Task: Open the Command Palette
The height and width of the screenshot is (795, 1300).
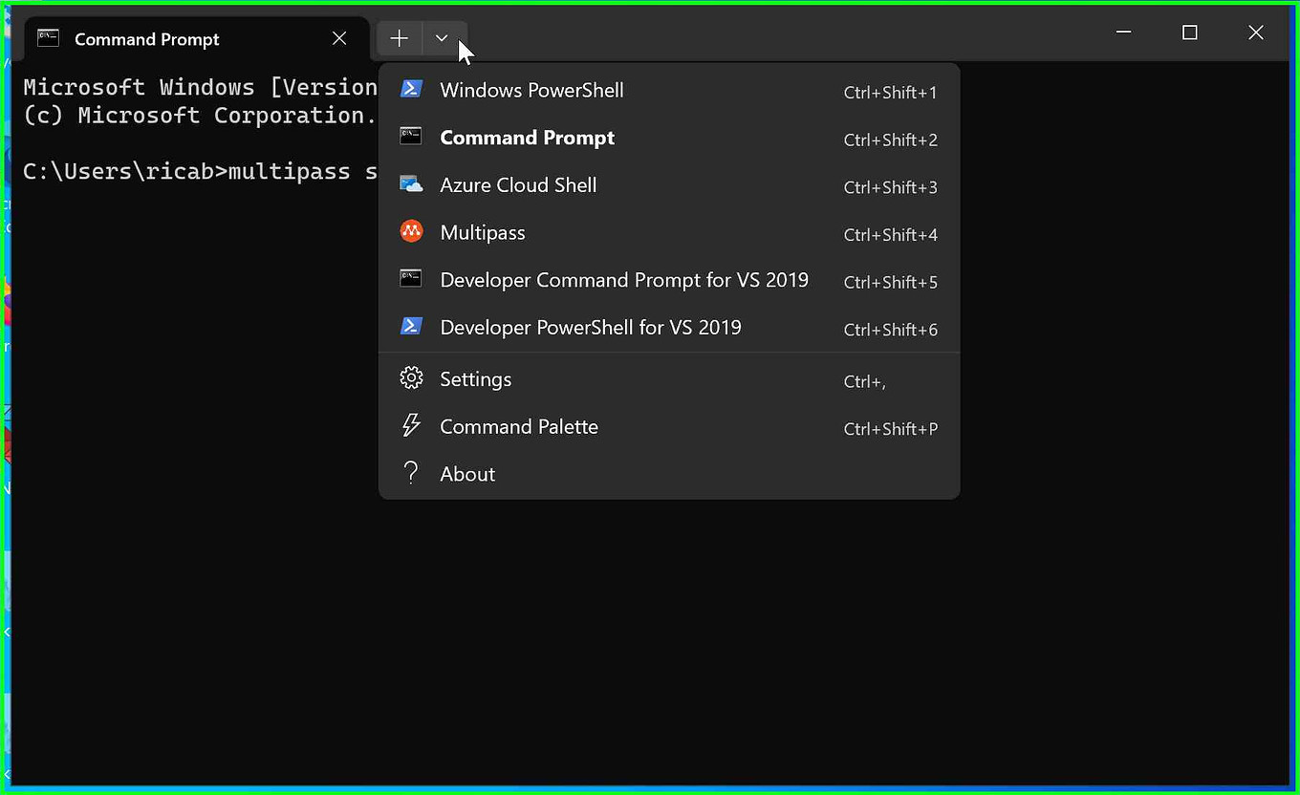Action: 519,426
